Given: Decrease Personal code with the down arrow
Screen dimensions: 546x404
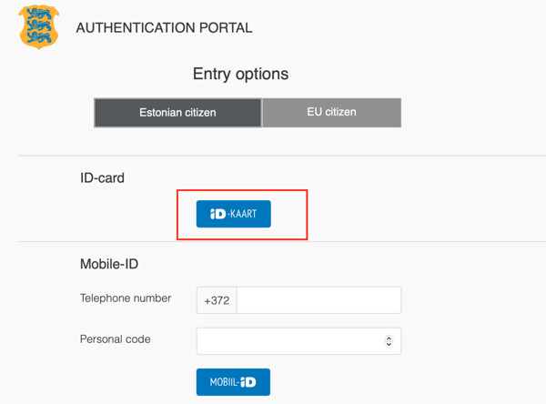Looking at the screenshot, I should (x=389, y=344).
